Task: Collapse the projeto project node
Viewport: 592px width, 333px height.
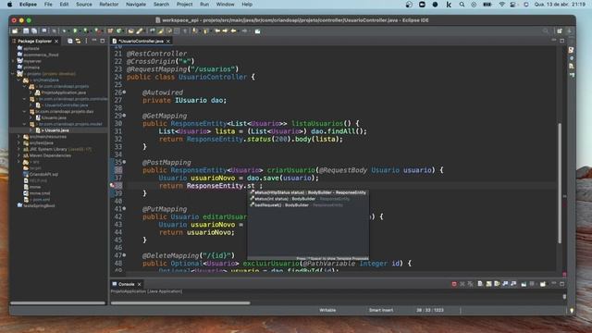Action: coord(13,74)
